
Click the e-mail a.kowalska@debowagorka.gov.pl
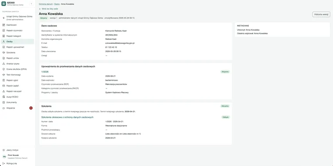120,43
